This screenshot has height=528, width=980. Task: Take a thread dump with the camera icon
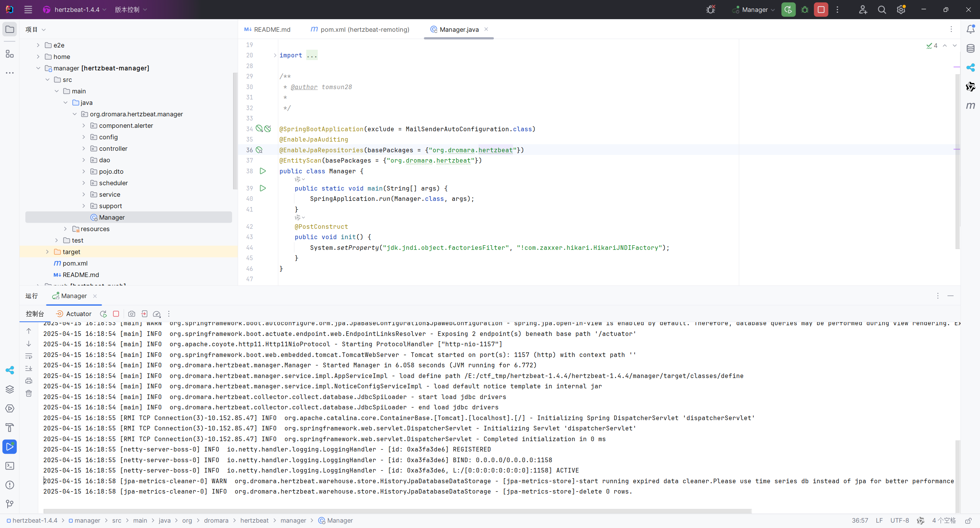pos(131,314)
